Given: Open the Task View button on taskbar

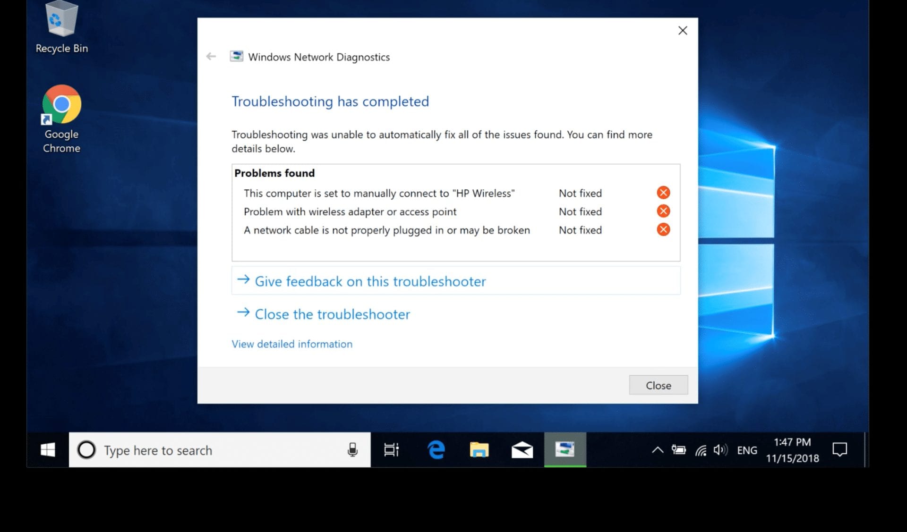Looking at the screenshot, I should coord(392,450).
